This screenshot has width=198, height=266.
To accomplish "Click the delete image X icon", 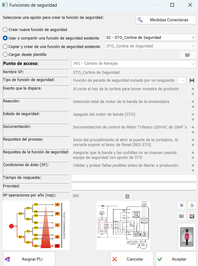I will click(x=182, y=205).
